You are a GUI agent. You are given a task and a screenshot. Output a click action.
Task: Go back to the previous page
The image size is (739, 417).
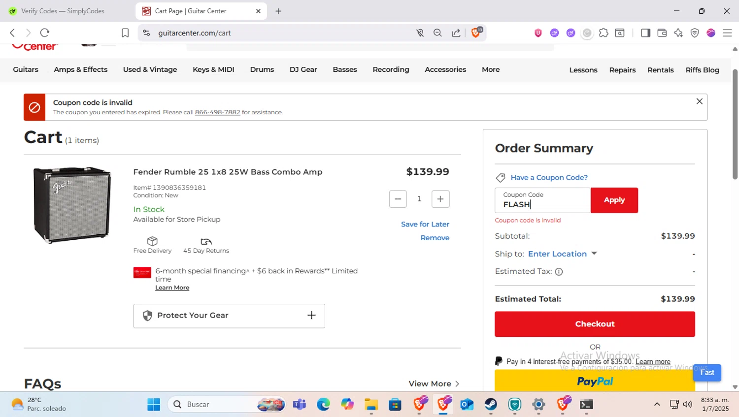[x=12, y=33]
